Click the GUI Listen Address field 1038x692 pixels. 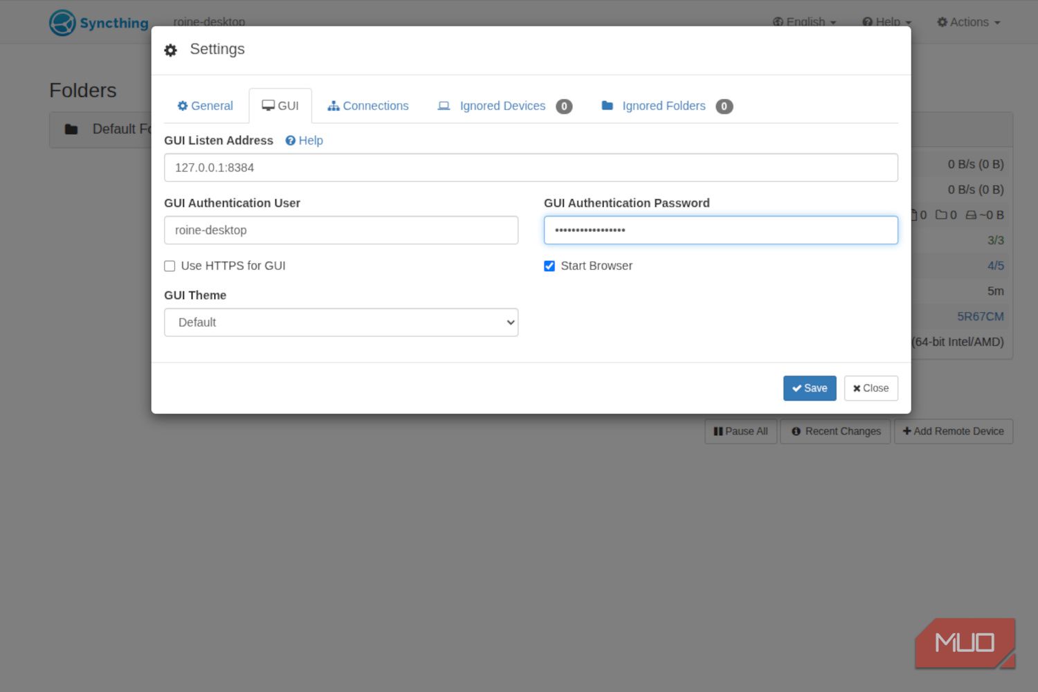[x=531, y=167]
